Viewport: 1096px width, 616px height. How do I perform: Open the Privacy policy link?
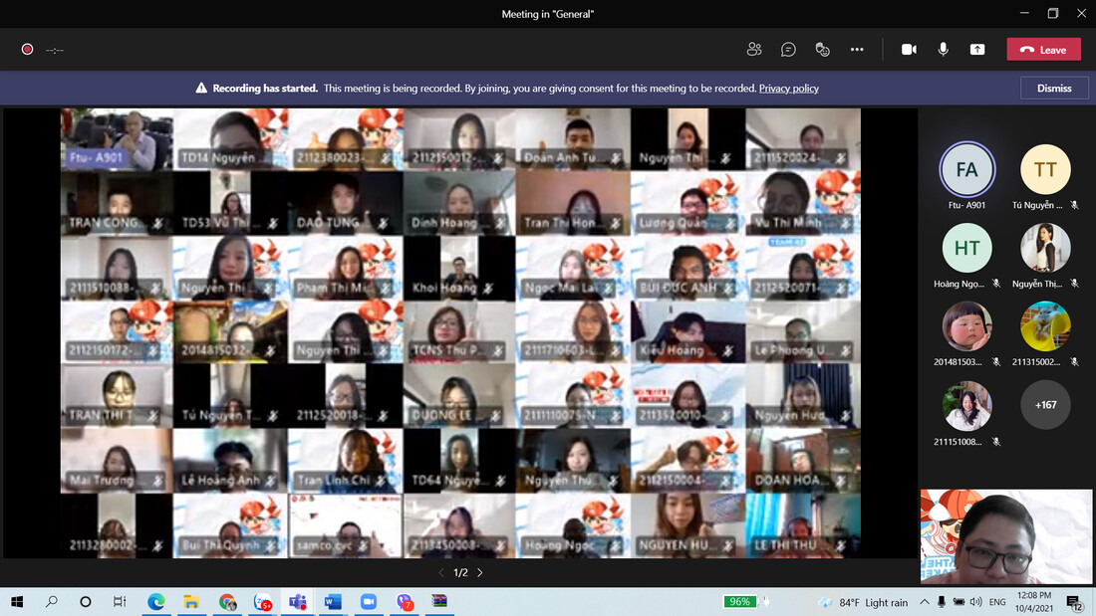coord(788,88)
